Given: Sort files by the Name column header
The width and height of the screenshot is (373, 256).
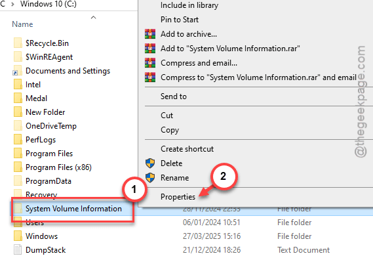Looking at the screenshot, I should (22, 24).
